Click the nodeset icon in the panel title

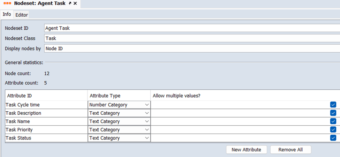click(7, 3)
